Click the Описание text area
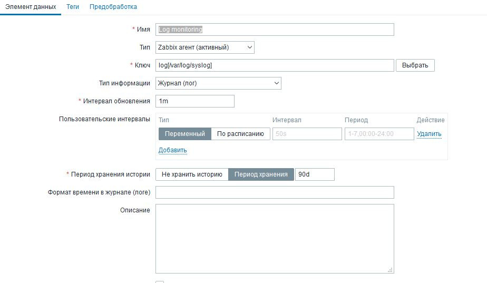Viewport: 487px width, 283px height. [275, 238]
